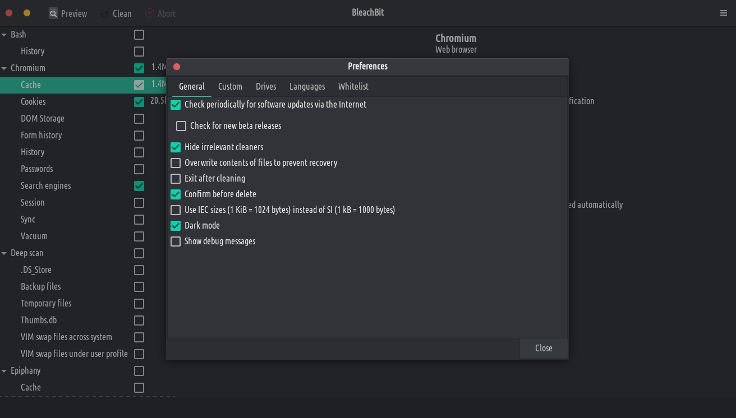The height and width of the screenshot is (418, 736).
Task: Enable Use IEC sizes option
Action: tap(176, 210)
